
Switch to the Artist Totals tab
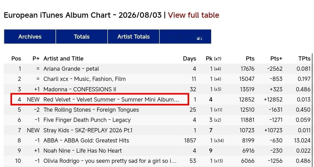click(133, 37)
